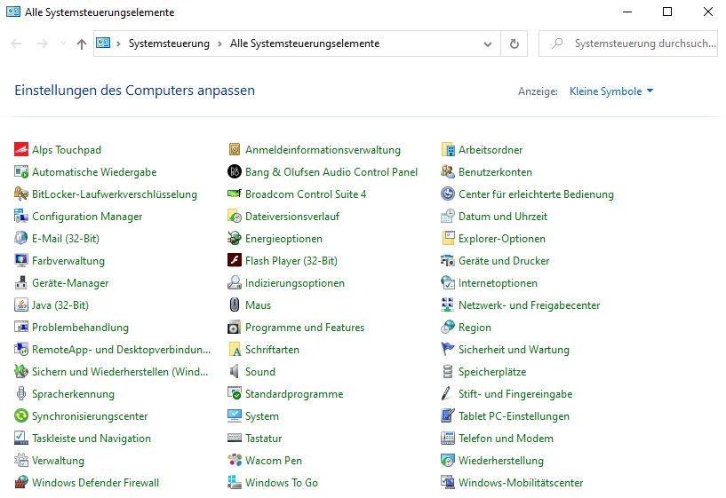Open the Benutzerkonten icon

448,172
